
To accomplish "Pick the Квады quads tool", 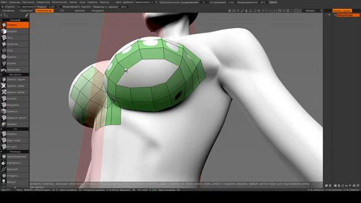I will coord(15,50).
